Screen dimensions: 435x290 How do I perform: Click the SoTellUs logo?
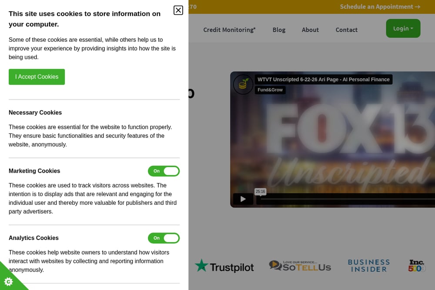300,266
